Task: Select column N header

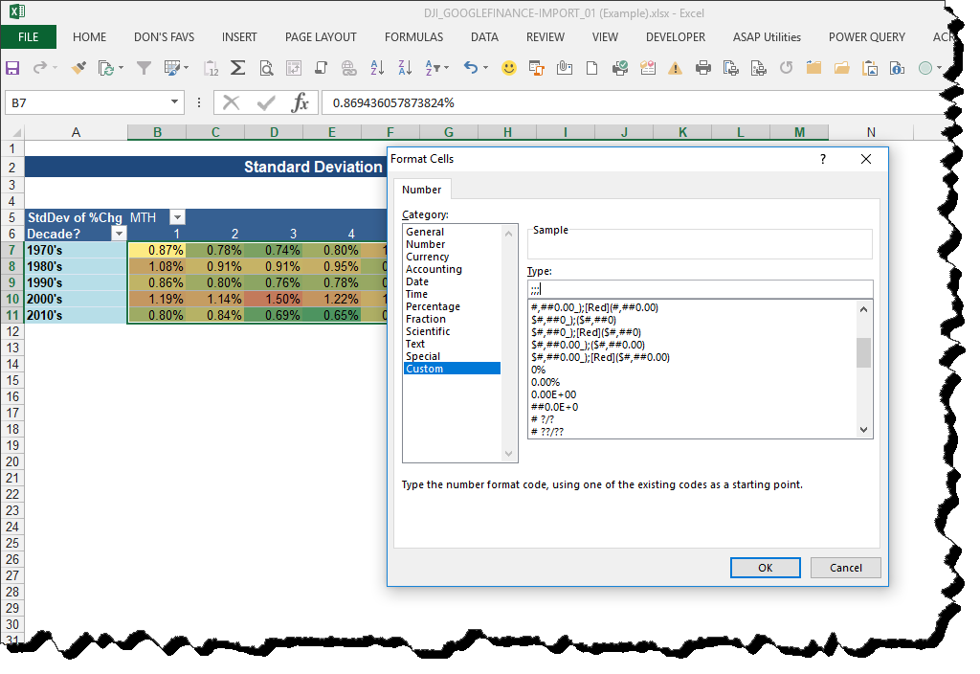Action: coord(871,132)
